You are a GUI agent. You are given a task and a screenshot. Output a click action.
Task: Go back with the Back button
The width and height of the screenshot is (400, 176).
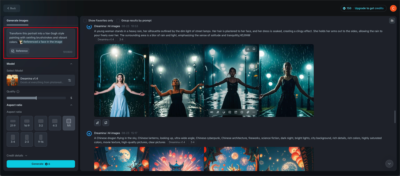(x=12, y=8)
